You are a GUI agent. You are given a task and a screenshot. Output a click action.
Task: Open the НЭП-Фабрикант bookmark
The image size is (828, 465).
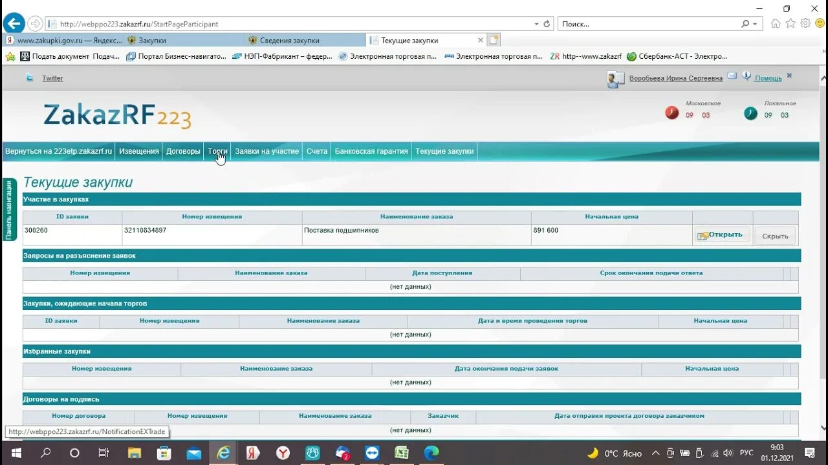(282, 56)
